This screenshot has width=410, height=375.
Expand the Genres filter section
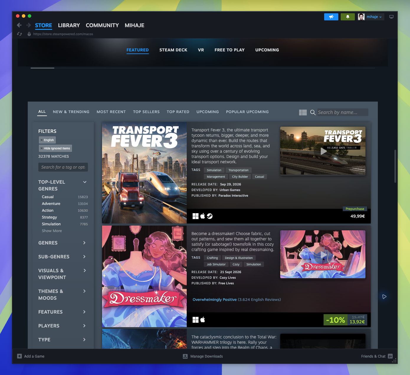(x=84, y=243)
